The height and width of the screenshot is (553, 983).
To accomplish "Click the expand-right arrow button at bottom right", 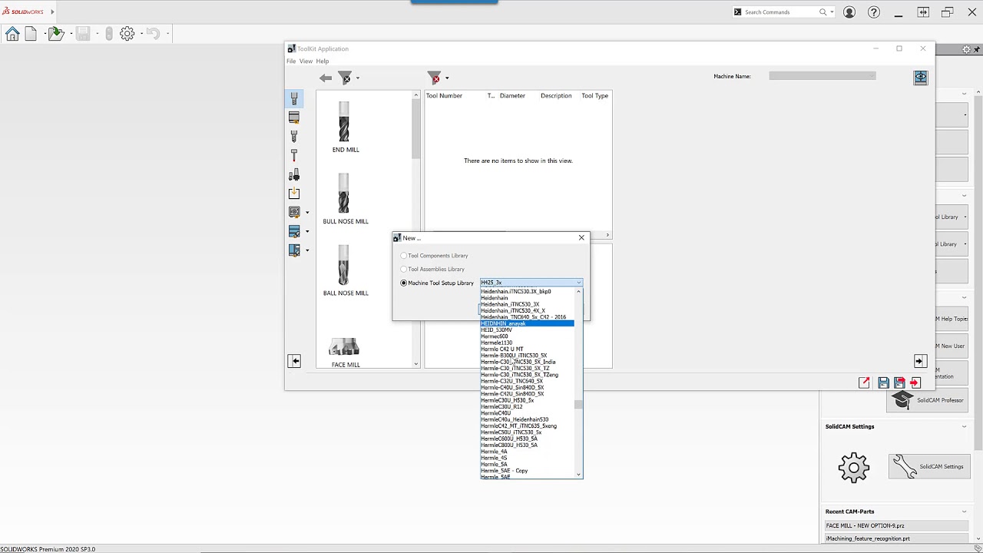I will pos(921,361).
